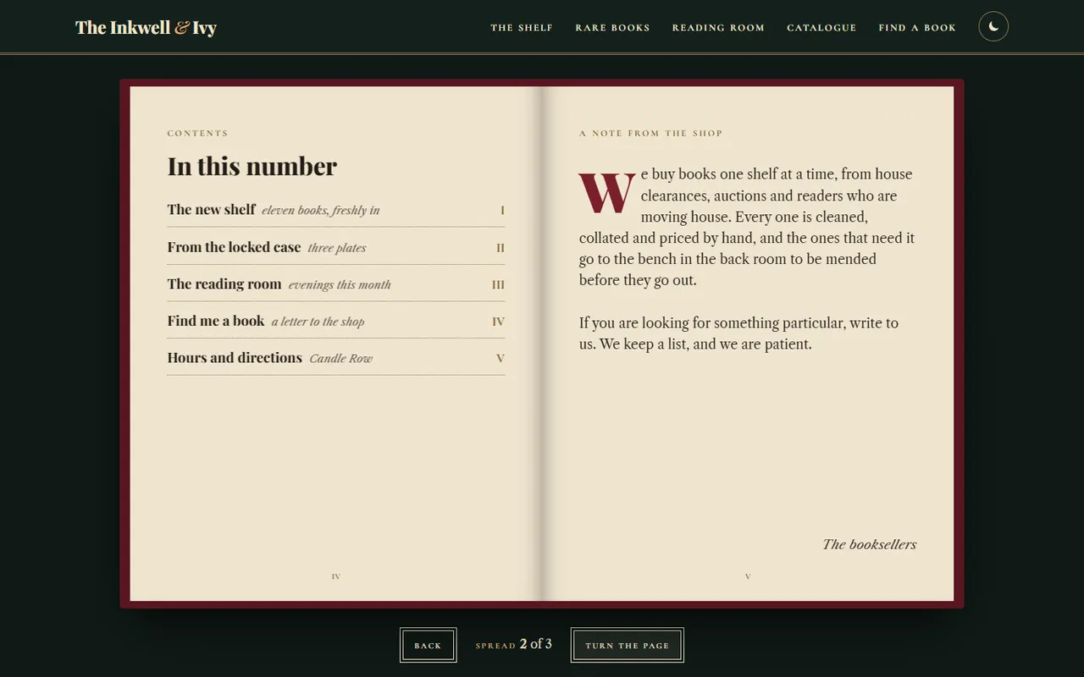Open The Inkwell & Ivy home logo

coord(146,27)
